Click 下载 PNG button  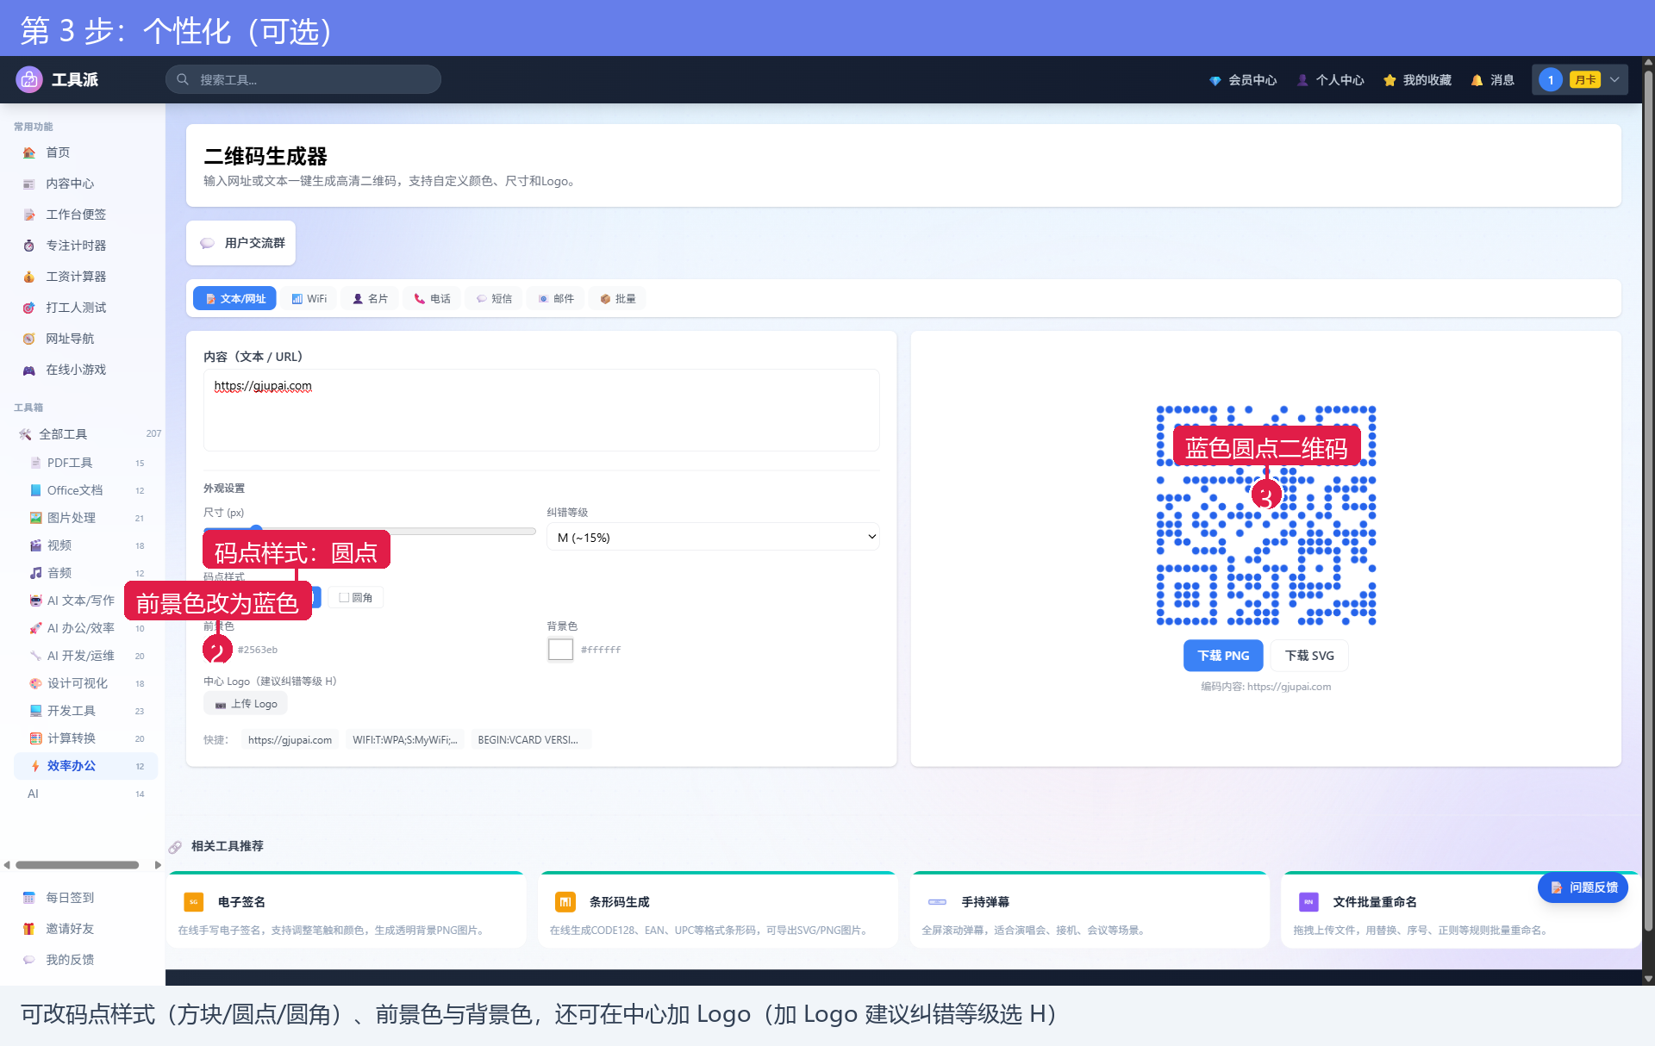point(1223,656)
